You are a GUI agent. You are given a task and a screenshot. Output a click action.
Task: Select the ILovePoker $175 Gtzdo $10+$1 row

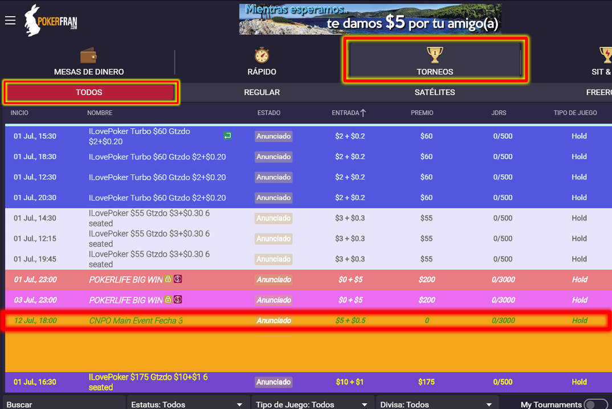[308, 382]
